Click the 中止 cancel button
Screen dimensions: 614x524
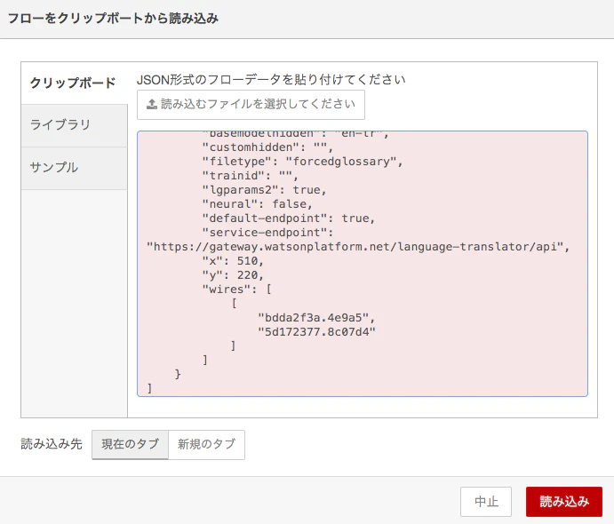pyautogui.click(x=485, y=502)
